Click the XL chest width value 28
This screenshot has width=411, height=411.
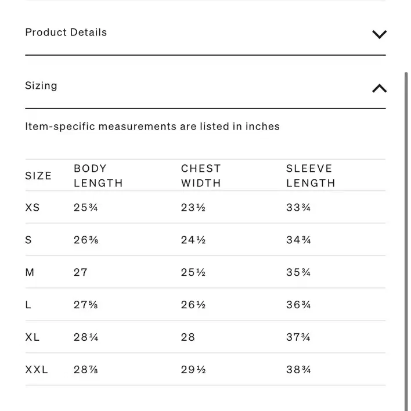[188, 337]
